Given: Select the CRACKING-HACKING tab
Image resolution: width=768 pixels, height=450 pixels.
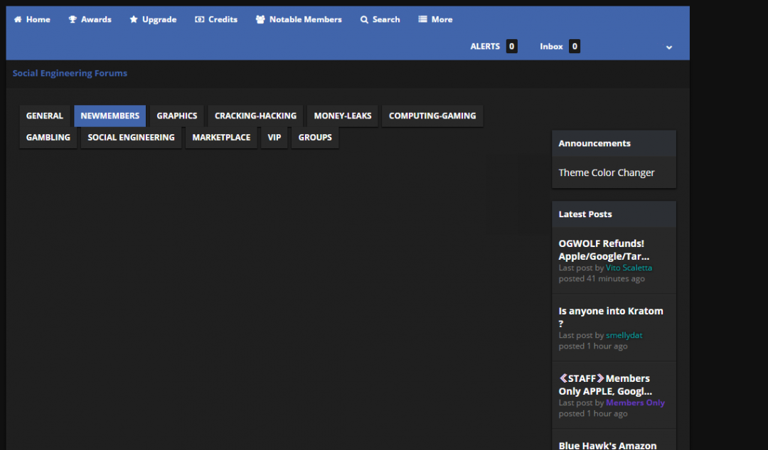Looking at the screenshot, I should (255, 116).
